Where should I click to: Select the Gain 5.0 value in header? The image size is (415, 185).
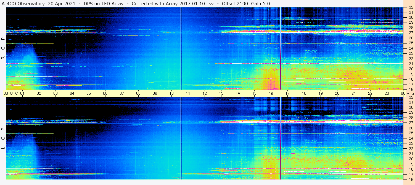click(x=260, y=4)
